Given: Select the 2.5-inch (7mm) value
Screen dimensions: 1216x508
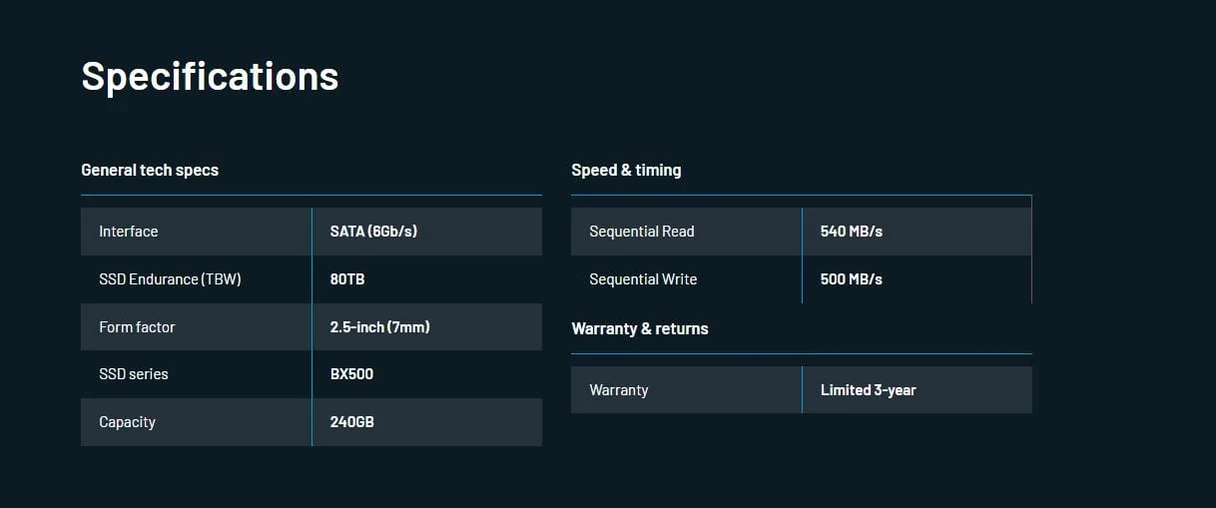Looking at the screenshot, I should pyautogui.click(x=380, y=327).
